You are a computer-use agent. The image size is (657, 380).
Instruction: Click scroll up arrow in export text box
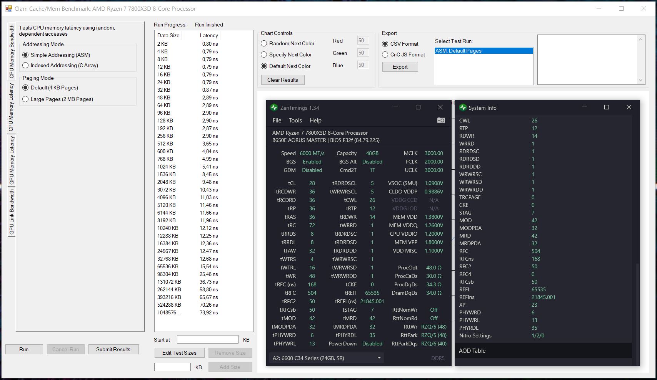click(x=640, y=39)
